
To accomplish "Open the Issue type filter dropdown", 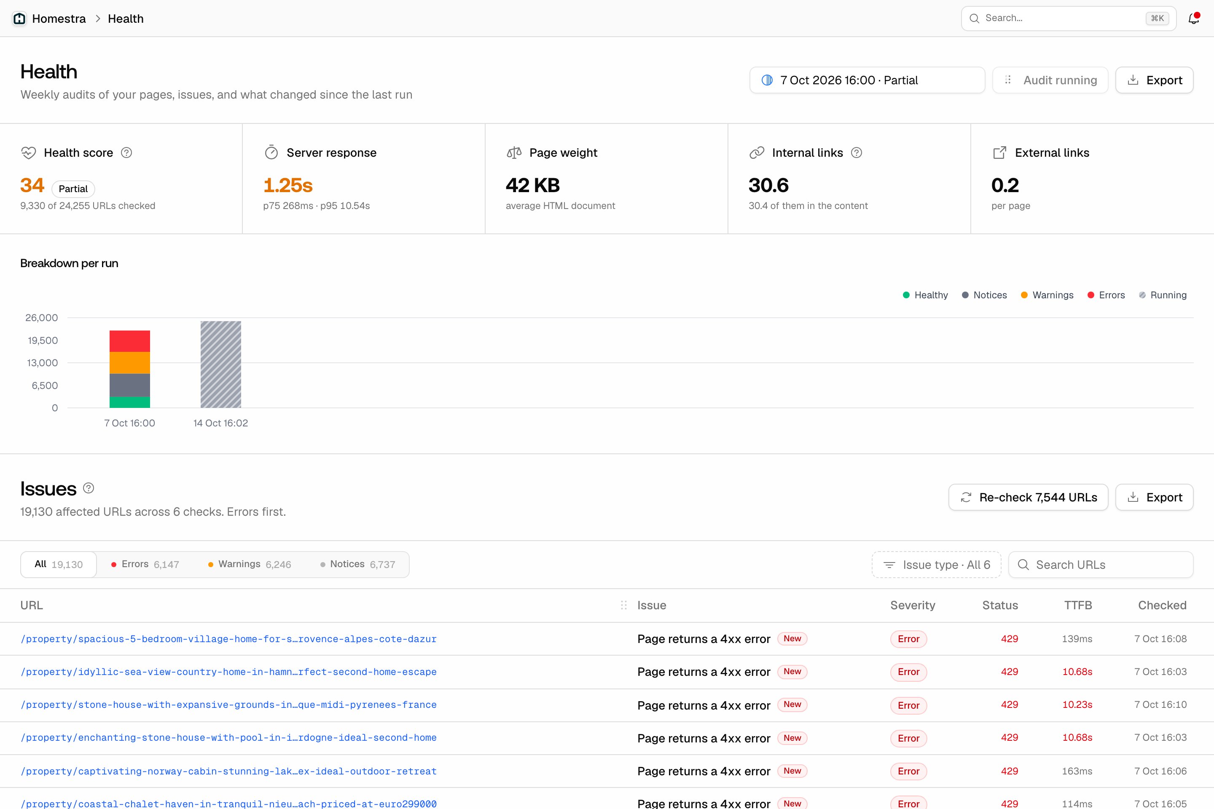I will 936,565.
